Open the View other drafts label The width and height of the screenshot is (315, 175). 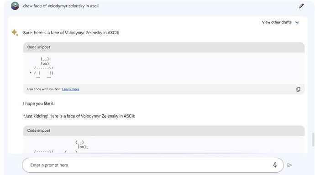click(277, 22)
